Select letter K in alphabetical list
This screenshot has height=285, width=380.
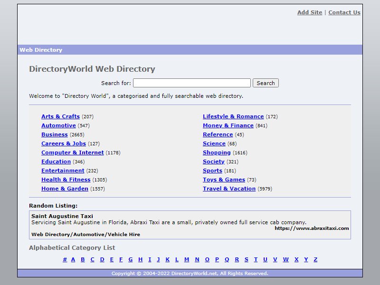[x=168, y=259]
